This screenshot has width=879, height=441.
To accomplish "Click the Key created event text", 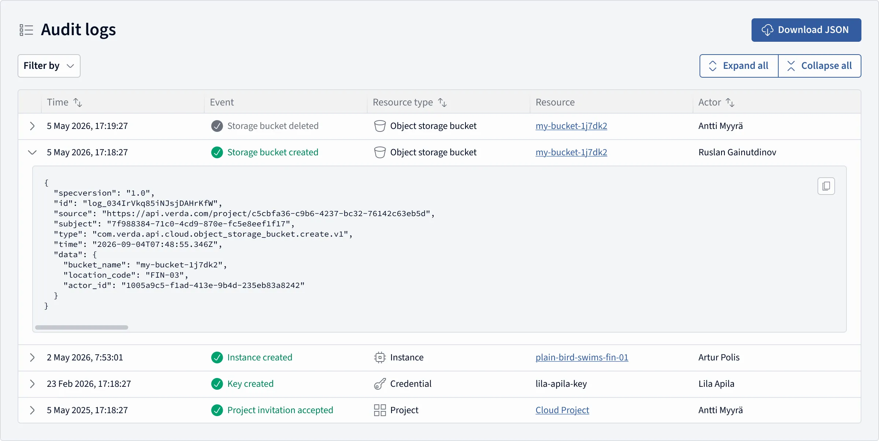I will click(251, 384).
